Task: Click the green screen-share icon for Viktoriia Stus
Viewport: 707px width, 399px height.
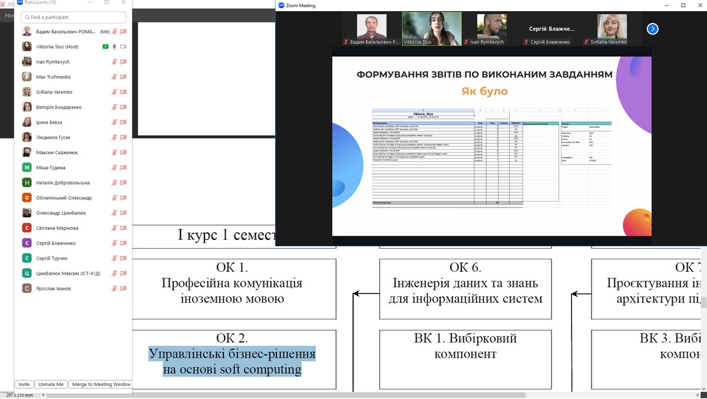Action: click(x=105, y=47)
